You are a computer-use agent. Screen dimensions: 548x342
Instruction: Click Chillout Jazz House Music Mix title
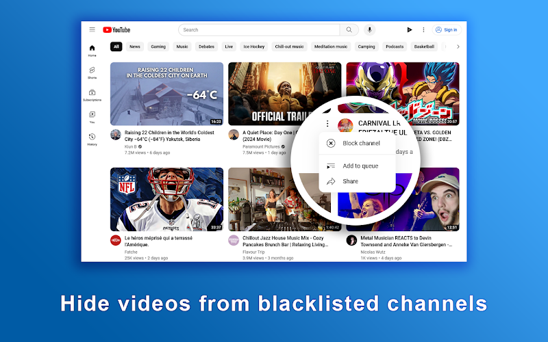[285, 241]
